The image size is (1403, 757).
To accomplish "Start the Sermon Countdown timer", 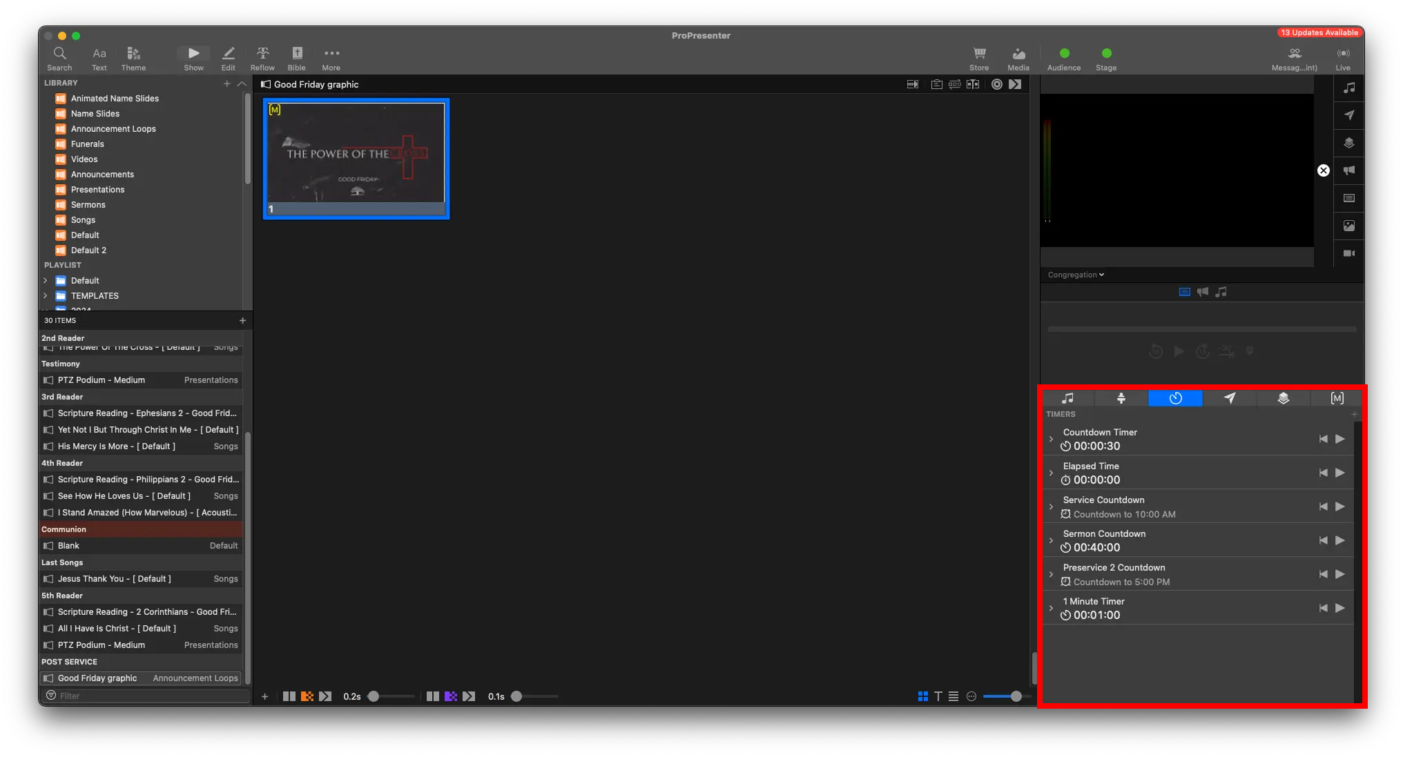I will tap(1339, 540).
